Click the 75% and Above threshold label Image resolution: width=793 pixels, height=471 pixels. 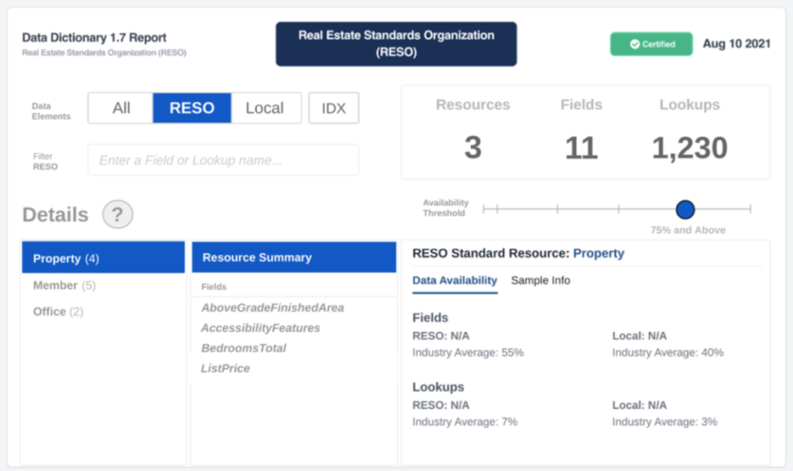click(688, 230)
